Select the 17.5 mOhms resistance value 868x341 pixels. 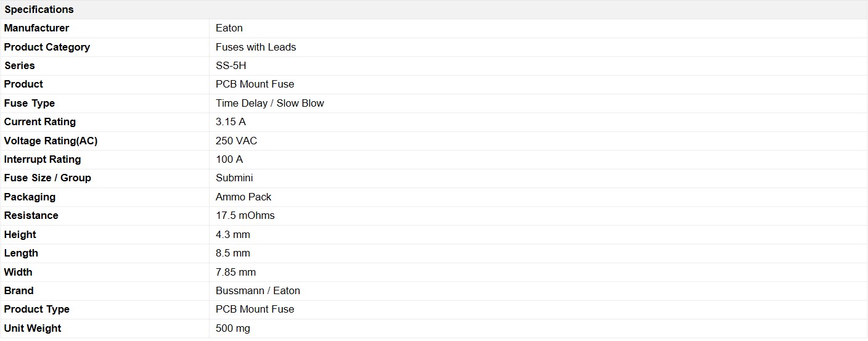pos(245,215)
